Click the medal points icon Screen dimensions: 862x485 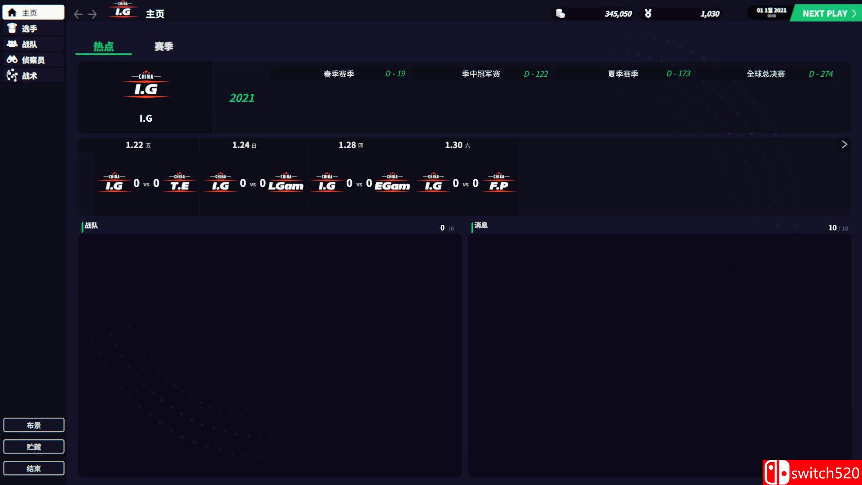[x=648, y=13]
